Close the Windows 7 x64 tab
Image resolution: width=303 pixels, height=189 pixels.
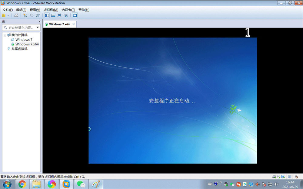tap(73, 24)
